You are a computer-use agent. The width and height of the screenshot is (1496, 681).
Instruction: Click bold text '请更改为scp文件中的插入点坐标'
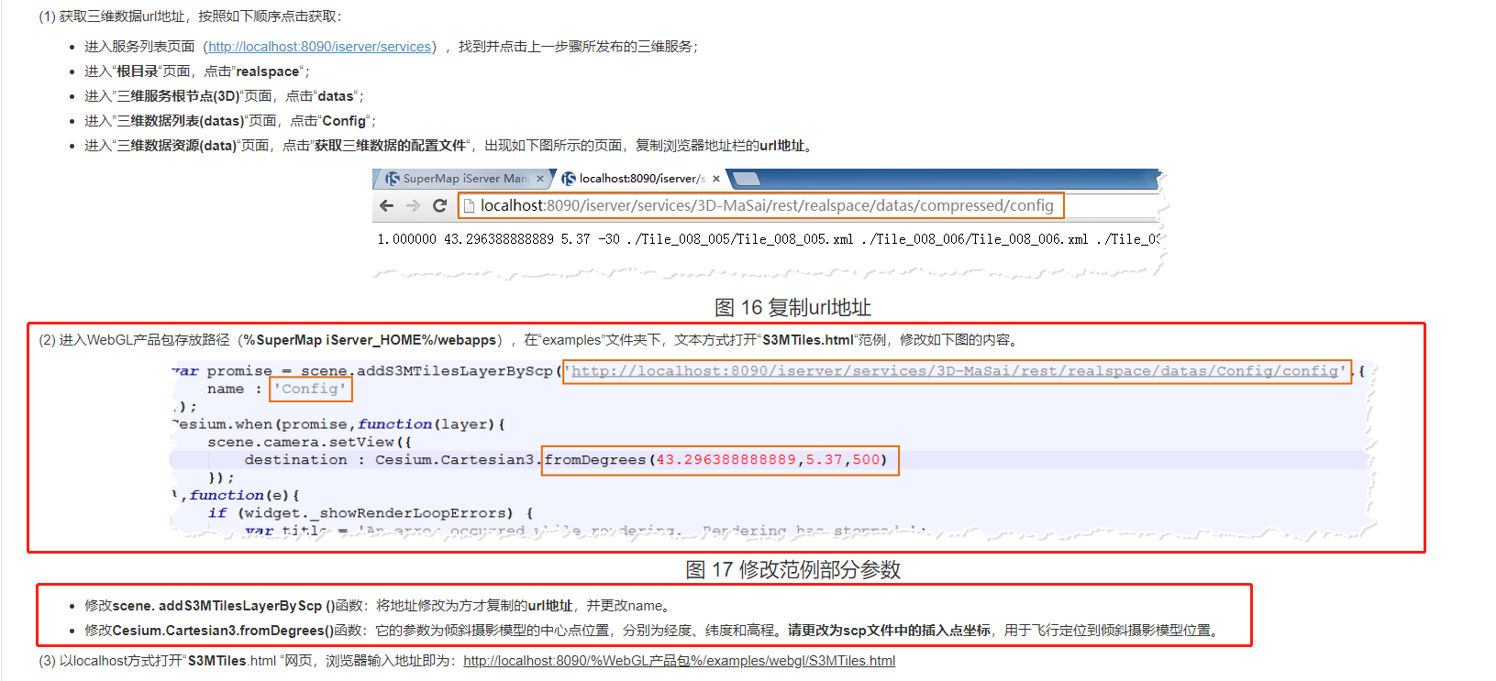click(x=889, y=631)
